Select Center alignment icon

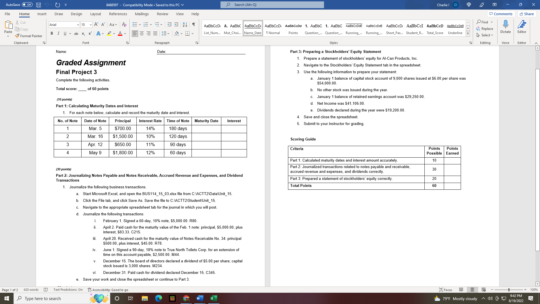click(142, 33)
